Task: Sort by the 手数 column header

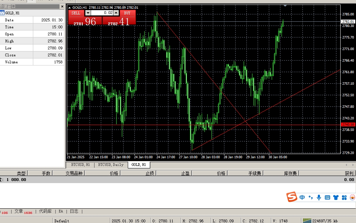Action: 40,173
